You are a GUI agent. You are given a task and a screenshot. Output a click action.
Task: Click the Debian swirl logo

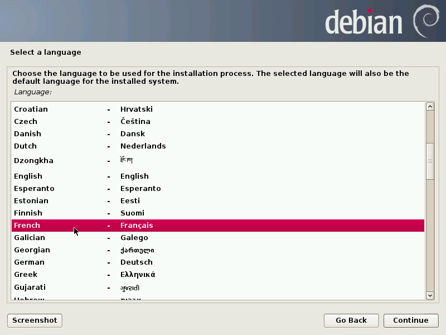click(425, 20)
